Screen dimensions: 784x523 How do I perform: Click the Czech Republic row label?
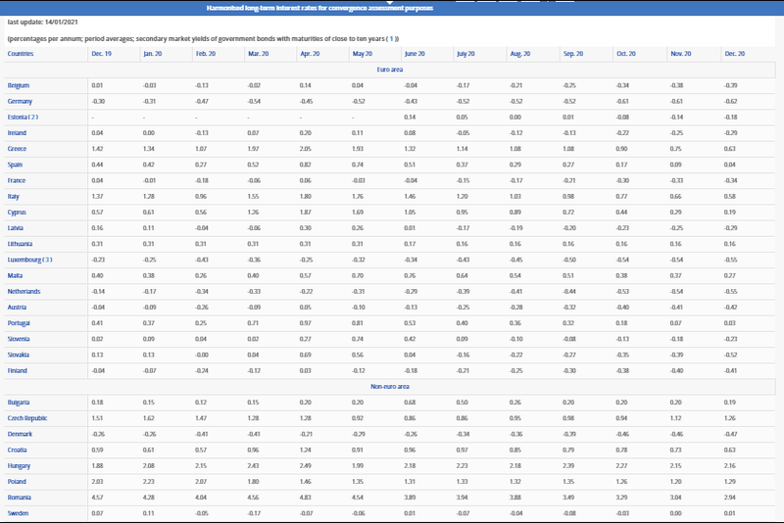coord(27,417)
